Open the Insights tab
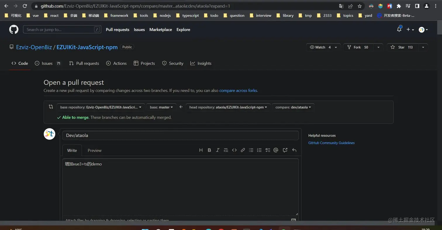442x230 pixels. [201, 63]
